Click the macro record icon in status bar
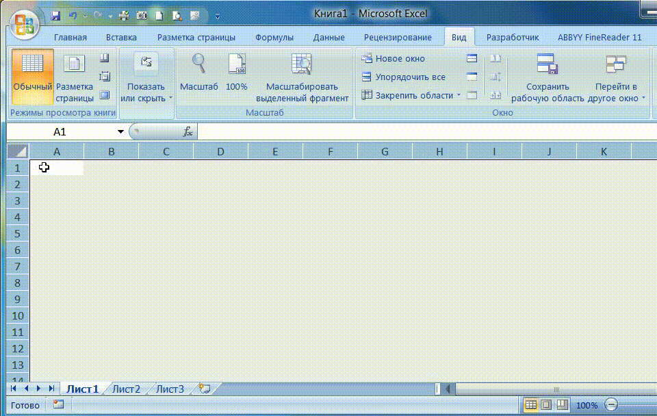 click(58, 404)
